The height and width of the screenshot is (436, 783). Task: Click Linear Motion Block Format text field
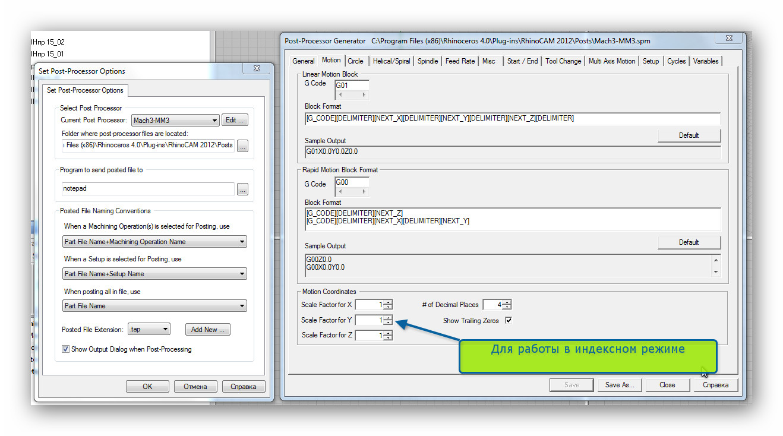(512, 118)
